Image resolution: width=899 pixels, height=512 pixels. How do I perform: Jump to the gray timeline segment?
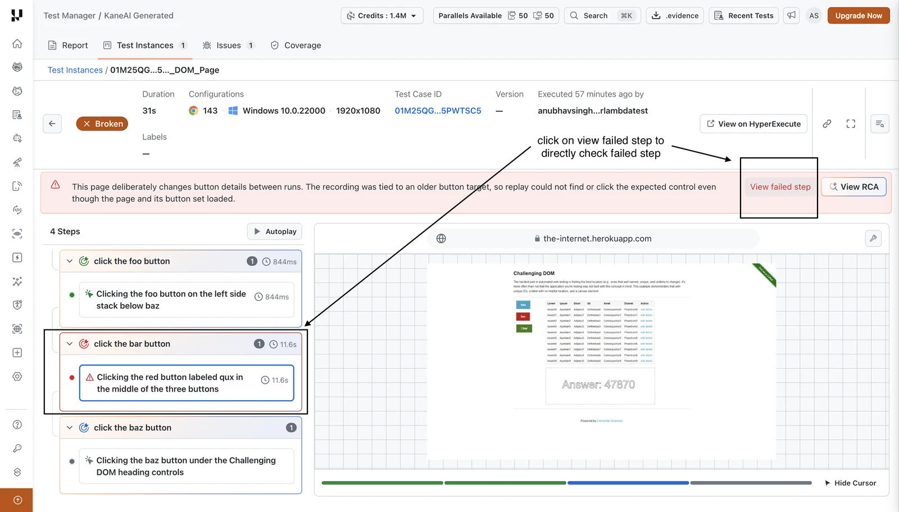coord(751,483)
